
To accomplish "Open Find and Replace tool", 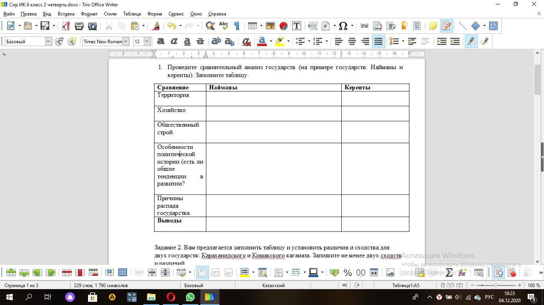I will (x=210, y=26).
